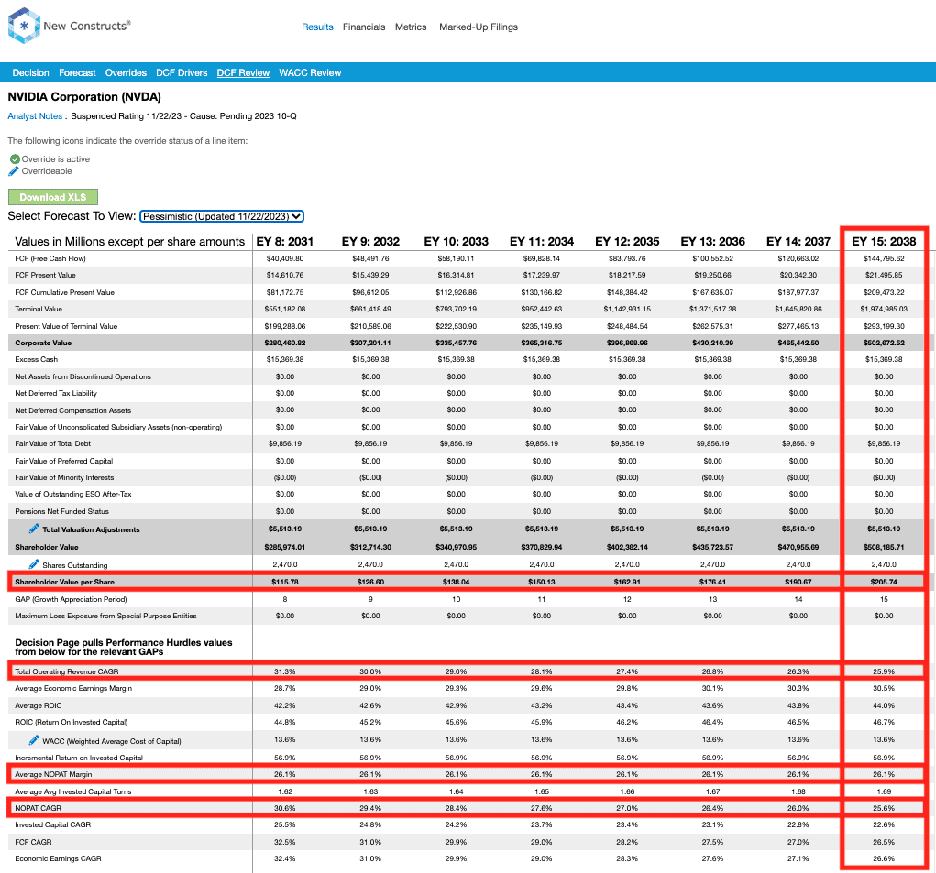Select the Decision sub-tab
The height and width of the screenshot is (873, 936).
click(x=31, y=72)
